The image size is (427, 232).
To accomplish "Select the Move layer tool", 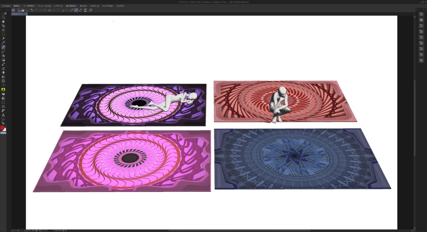I will click(3, 30).
